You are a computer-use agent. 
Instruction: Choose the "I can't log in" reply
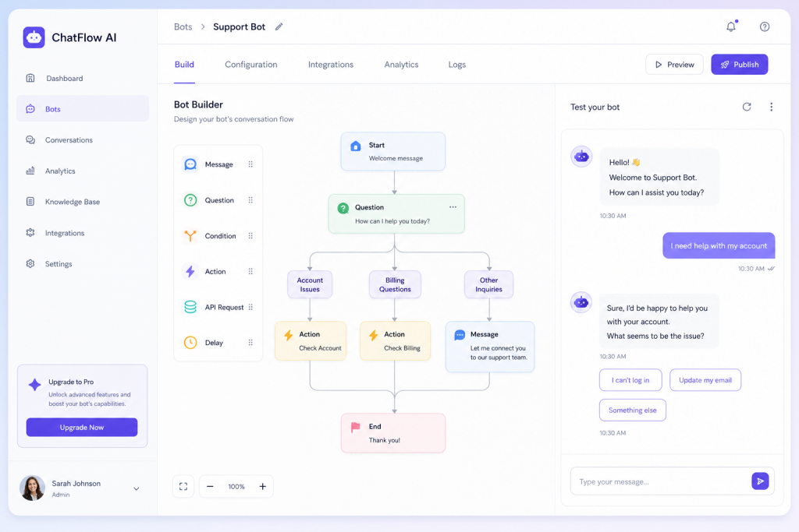click(630, 380)
